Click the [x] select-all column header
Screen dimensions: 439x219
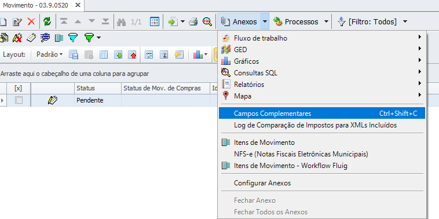19,88
